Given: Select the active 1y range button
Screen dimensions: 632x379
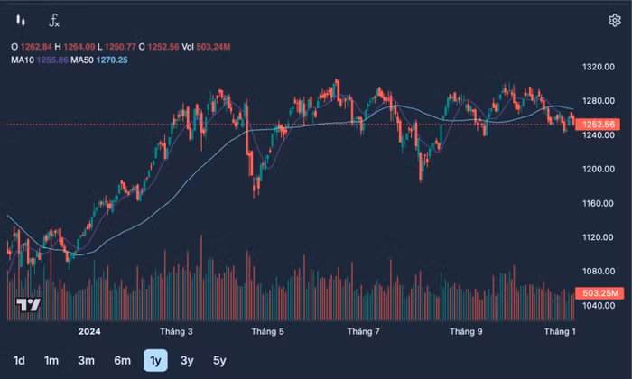Looking at the screenshot, I should [155, 360].
